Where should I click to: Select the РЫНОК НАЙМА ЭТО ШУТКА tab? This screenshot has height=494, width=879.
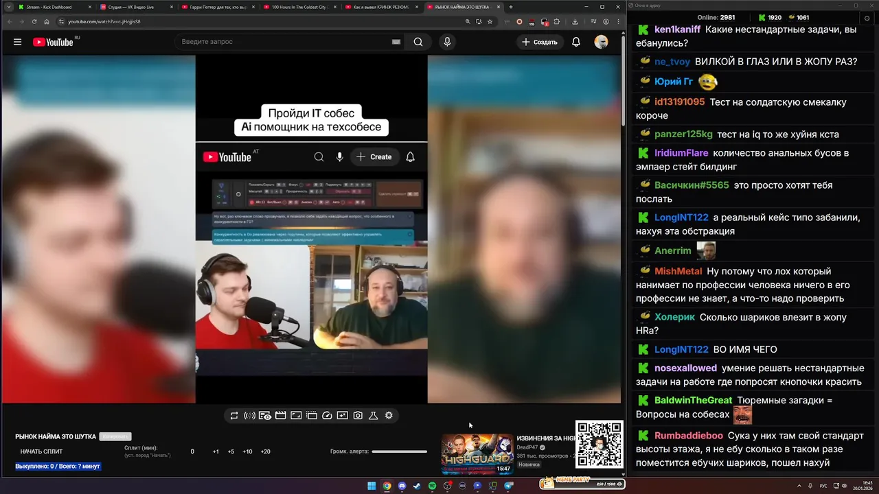point(463,7)
